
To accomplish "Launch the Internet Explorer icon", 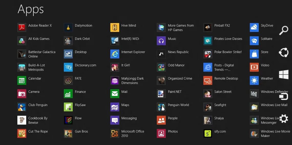I will [x=115, y=54].
